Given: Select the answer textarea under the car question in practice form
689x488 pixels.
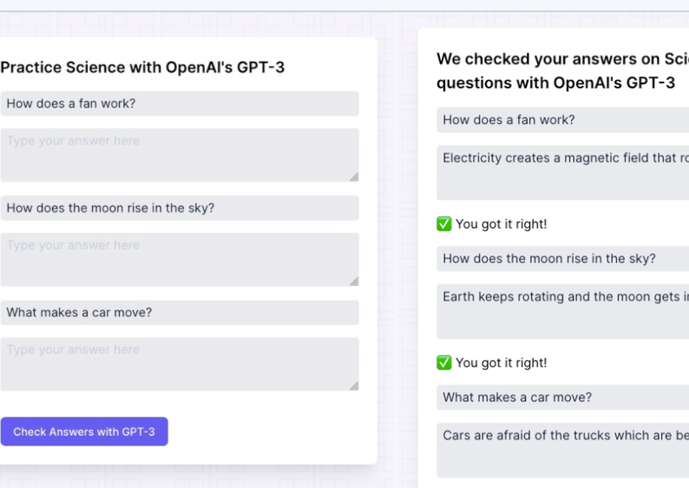Looking at the screenshot, I should coord(180,364).
